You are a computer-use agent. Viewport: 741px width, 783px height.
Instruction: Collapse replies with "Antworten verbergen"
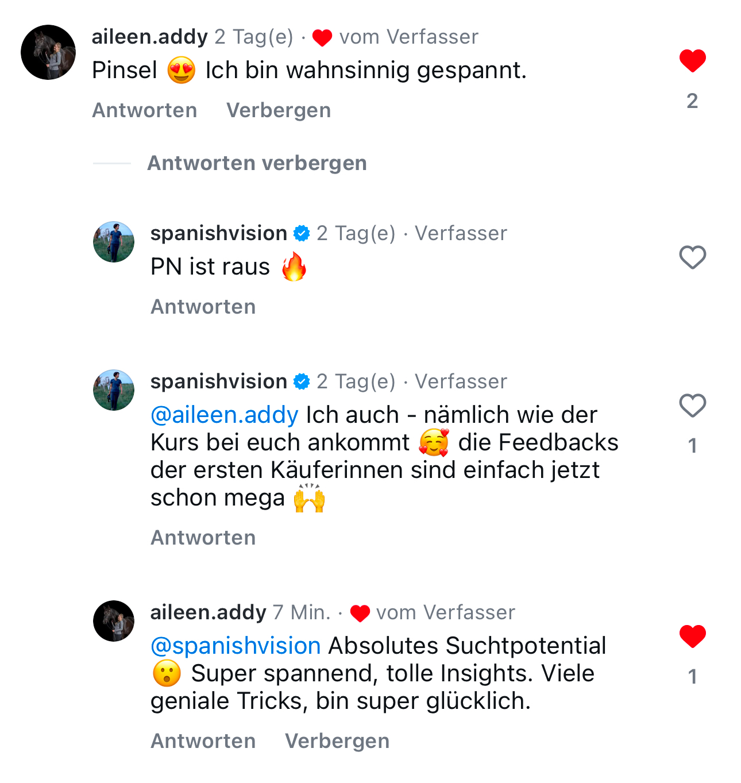[257, 163]
